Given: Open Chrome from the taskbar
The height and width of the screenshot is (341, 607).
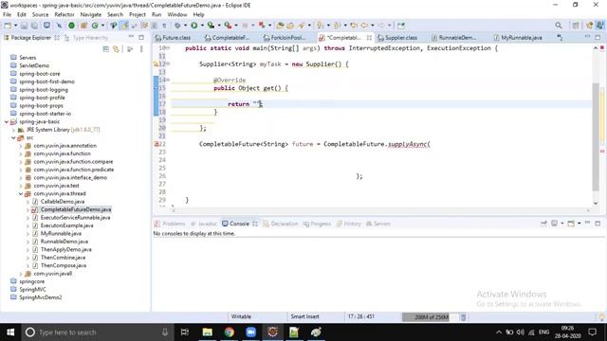Looking at the screenshot, I should [x=230, y=332].
